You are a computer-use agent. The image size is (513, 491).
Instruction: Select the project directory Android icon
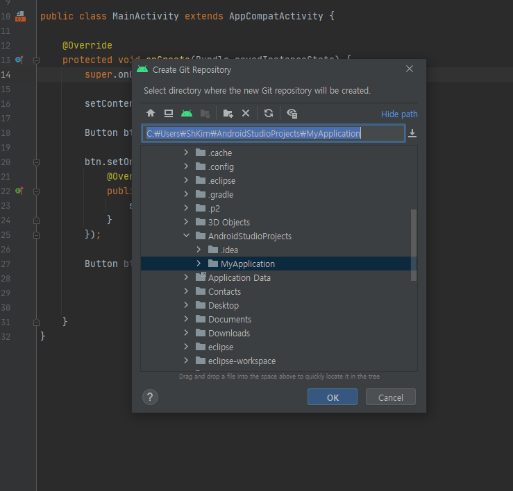coord(187,113)
